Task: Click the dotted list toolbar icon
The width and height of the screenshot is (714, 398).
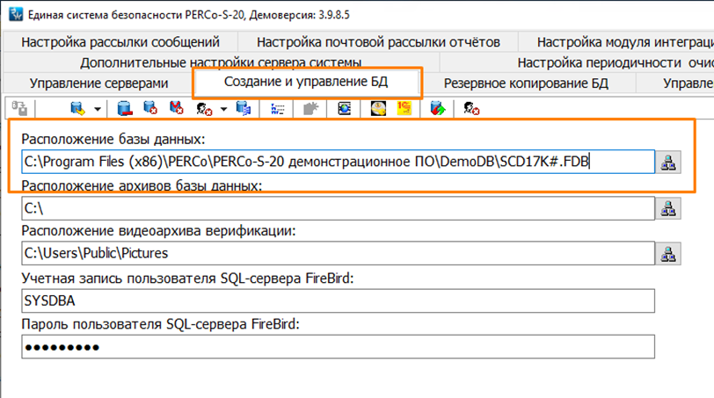Action: point(277,108)
